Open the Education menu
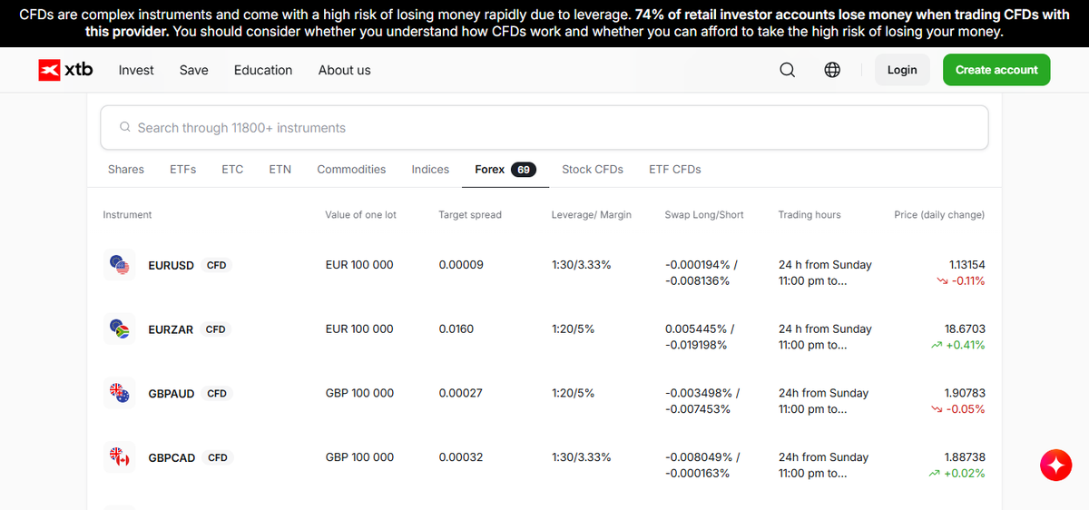1089x510 pixels. (x=263, y=70)
